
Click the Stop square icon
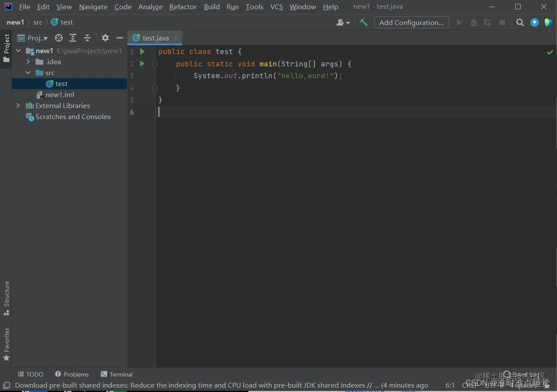point(502,22)
